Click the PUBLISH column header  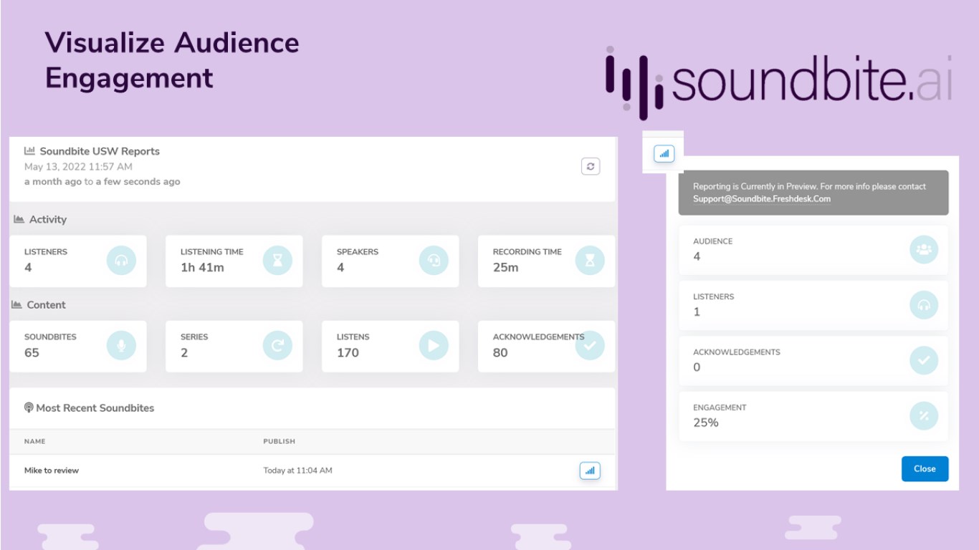pos(279,441)
